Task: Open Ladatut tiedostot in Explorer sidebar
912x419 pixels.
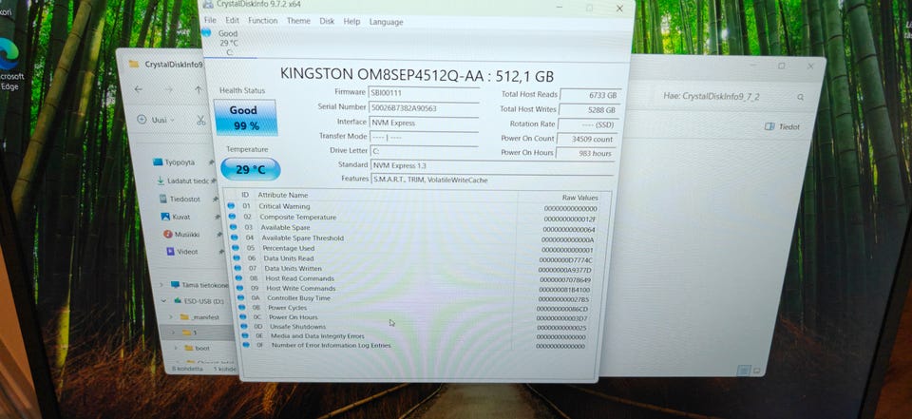Action: click(x=182, y=181)
